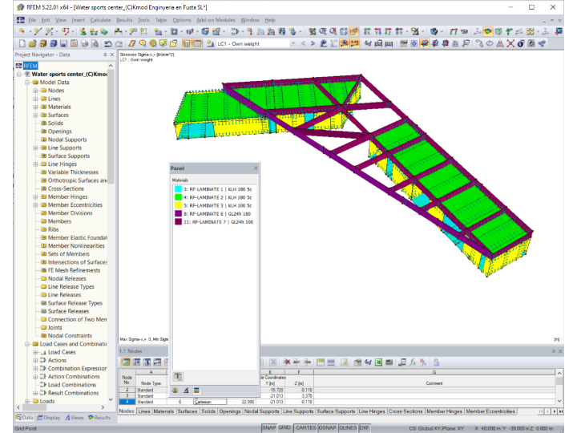Click the color scale tab icon in Panel
The image size is (577, 433).
tap(197, 391)
